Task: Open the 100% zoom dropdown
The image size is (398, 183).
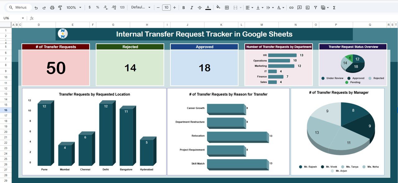Action: (74, 7)
